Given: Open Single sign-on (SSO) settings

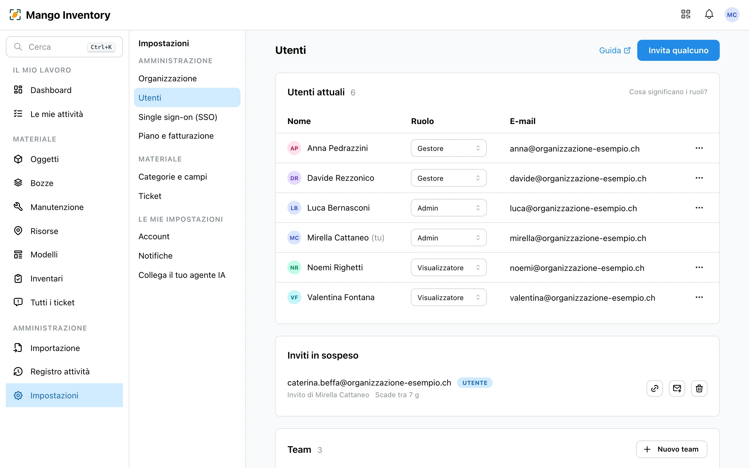Looking at the screenshot, I should click(x=187, y=117).
